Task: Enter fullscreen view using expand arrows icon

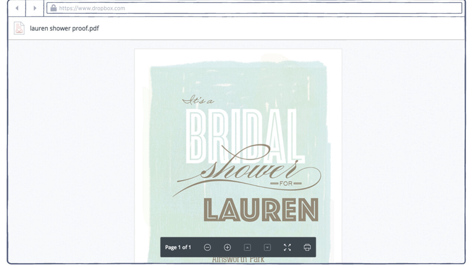Action: pos(287,247)
